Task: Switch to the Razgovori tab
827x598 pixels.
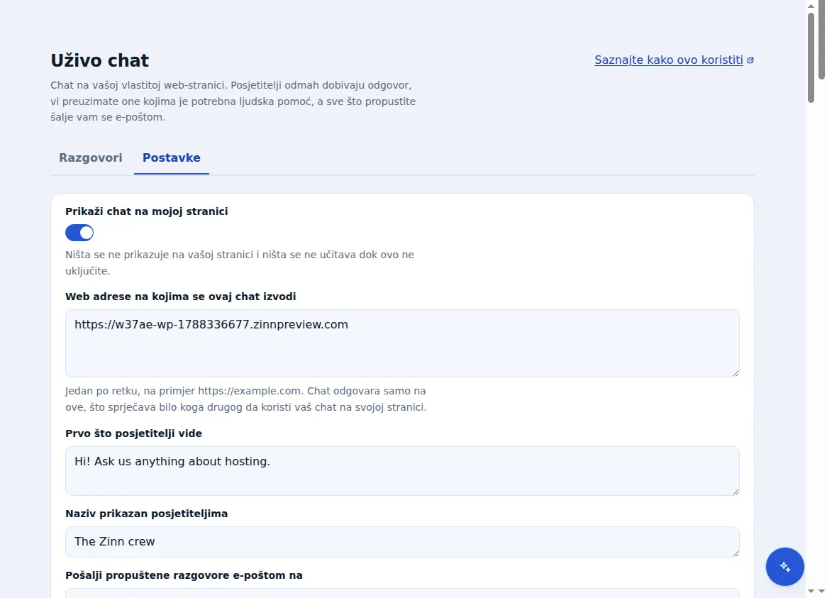Action: point(91,157)
